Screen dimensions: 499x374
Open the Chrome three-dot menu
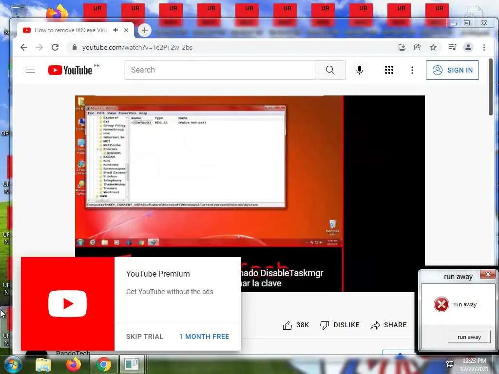click(484, 47)
